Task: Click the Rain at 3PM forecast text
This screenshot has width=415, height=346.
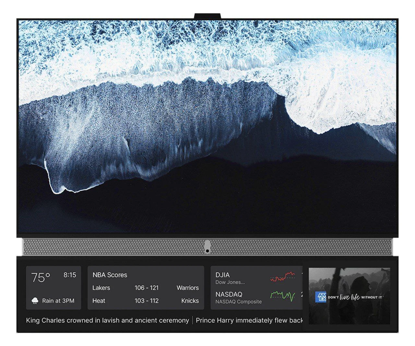Action: 58,301
